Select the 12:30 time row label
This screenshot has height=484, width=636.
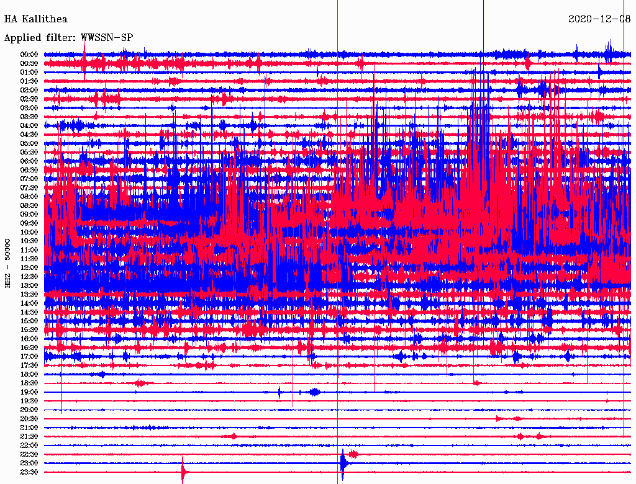(29, 277)
